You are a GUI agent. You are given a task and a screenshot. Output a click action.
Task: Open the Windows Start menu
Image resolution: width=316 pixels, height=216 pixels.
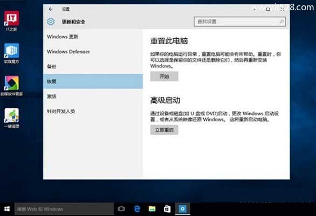click(7, 209)
